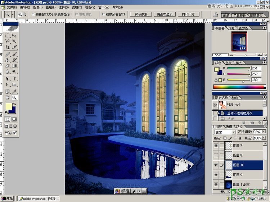Click the color spectrum ramp in color panel
The height and width of the screenshot is (202, 270).
[x=238, y=87]
